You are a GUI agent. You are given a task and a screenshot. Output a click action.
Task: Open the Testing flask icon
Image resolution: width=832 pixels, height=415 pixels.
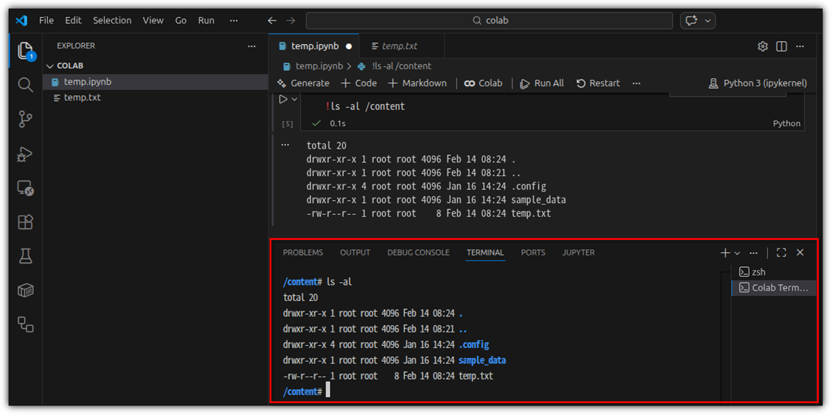coord(26,256)
